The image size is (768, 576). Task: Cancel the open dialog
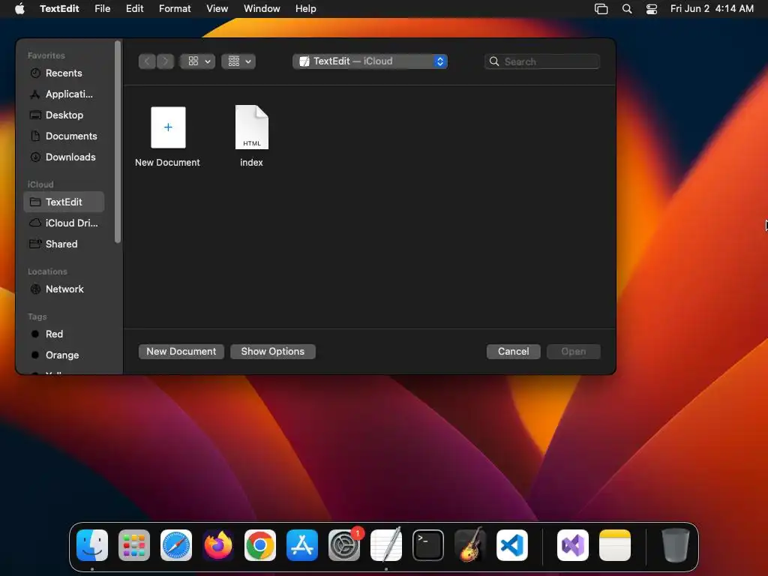[513, 351]
